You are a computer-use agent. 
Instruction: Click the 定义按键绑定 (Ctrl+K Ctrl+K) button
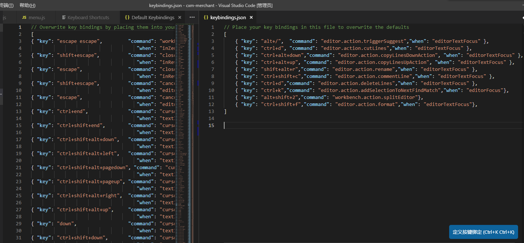(x=484, y=232)
